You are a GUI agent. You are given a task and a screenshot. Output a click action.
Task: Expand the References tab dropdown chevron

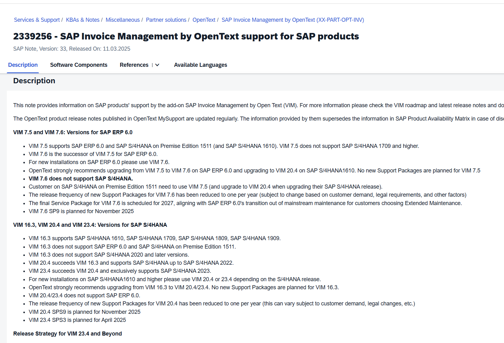[157, 65]
